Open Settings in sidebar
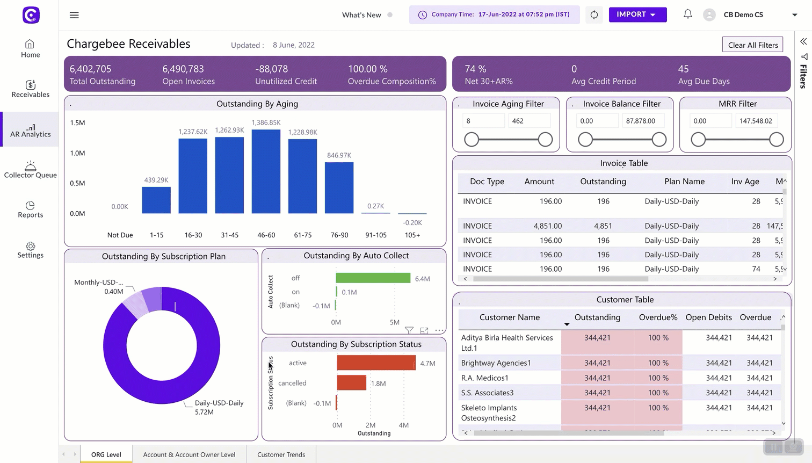Viewport: 812px width, 463px height. (x=30, y=250)
